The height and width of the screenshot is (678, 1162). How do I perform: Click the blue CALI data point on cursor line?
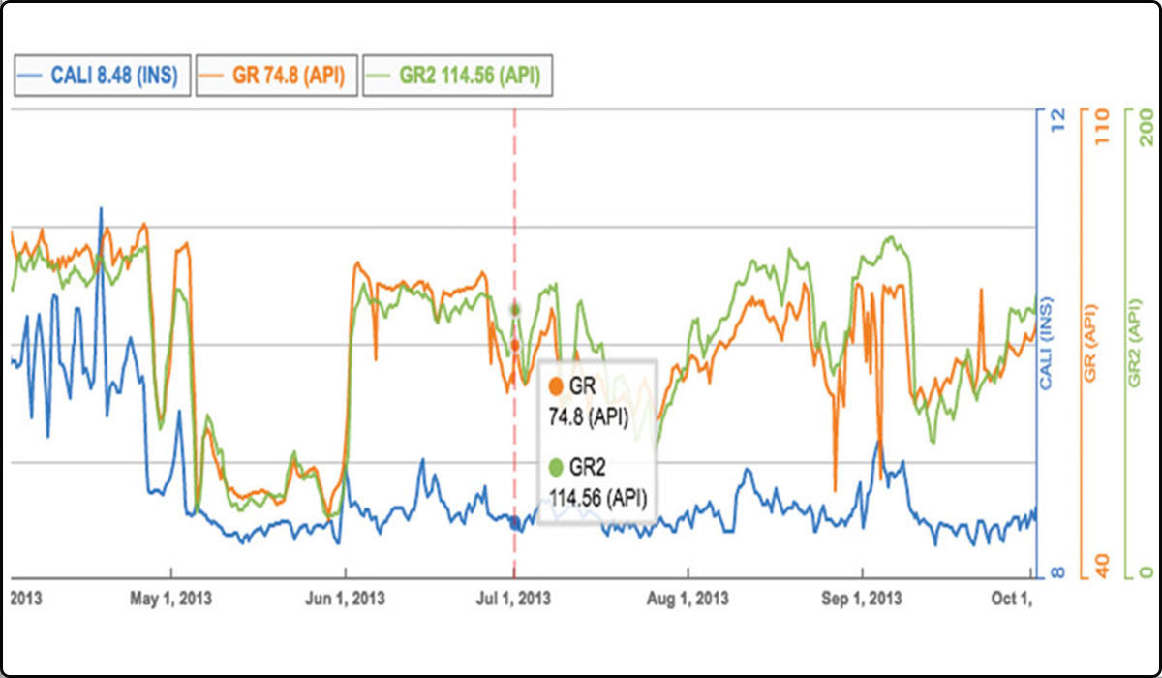[x=514, y=523]
